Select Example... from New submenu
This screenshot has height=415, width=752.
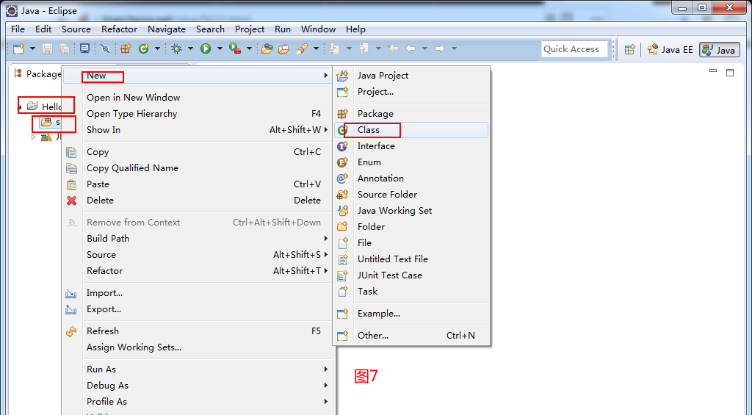411,314
